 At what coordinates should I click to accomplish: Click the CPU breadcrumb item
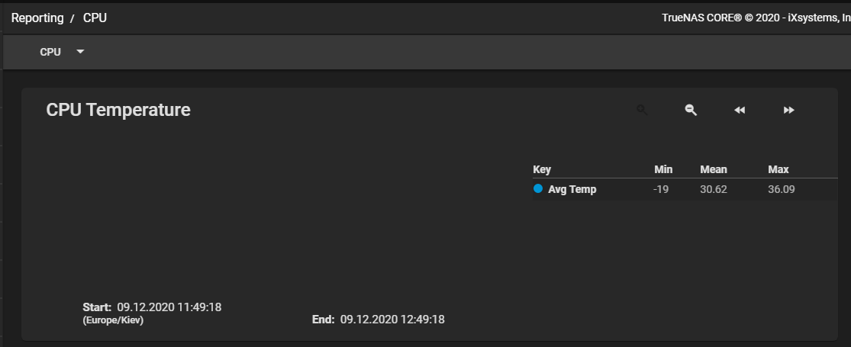95,18
